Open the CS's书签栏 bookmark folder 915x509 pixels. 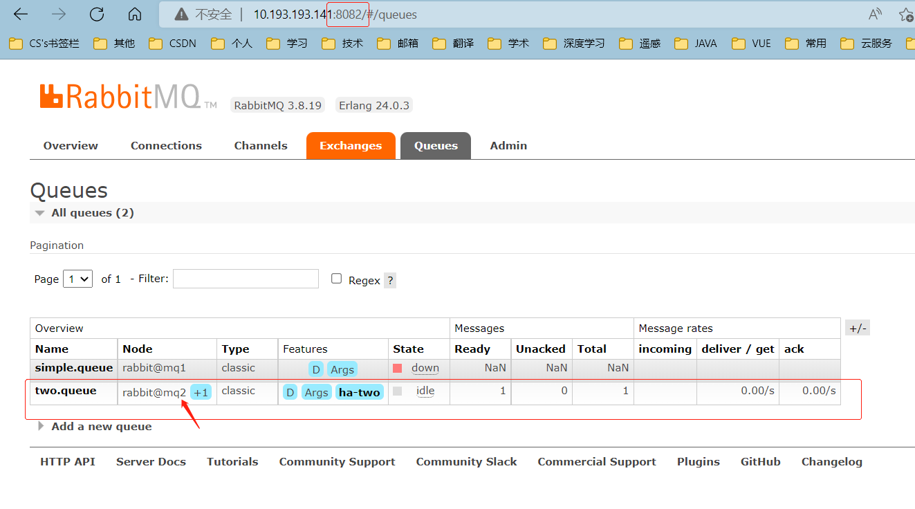point(44,43)
